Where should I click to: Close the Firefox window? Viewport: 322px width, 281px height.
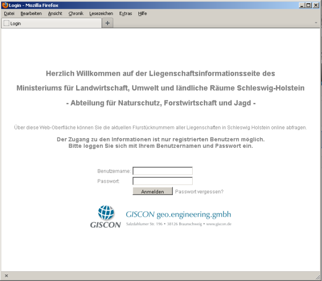[x=316, y=5]
